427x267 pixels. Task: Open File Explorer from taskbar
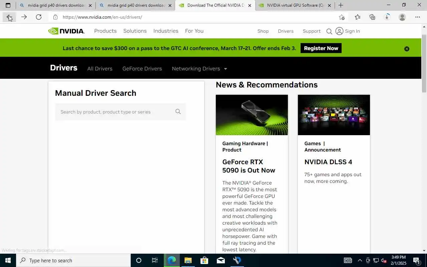coord(188,260)
